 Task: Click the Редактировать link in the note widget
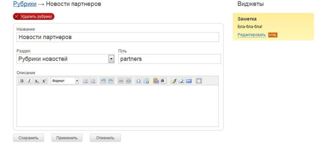pos(251,35)
